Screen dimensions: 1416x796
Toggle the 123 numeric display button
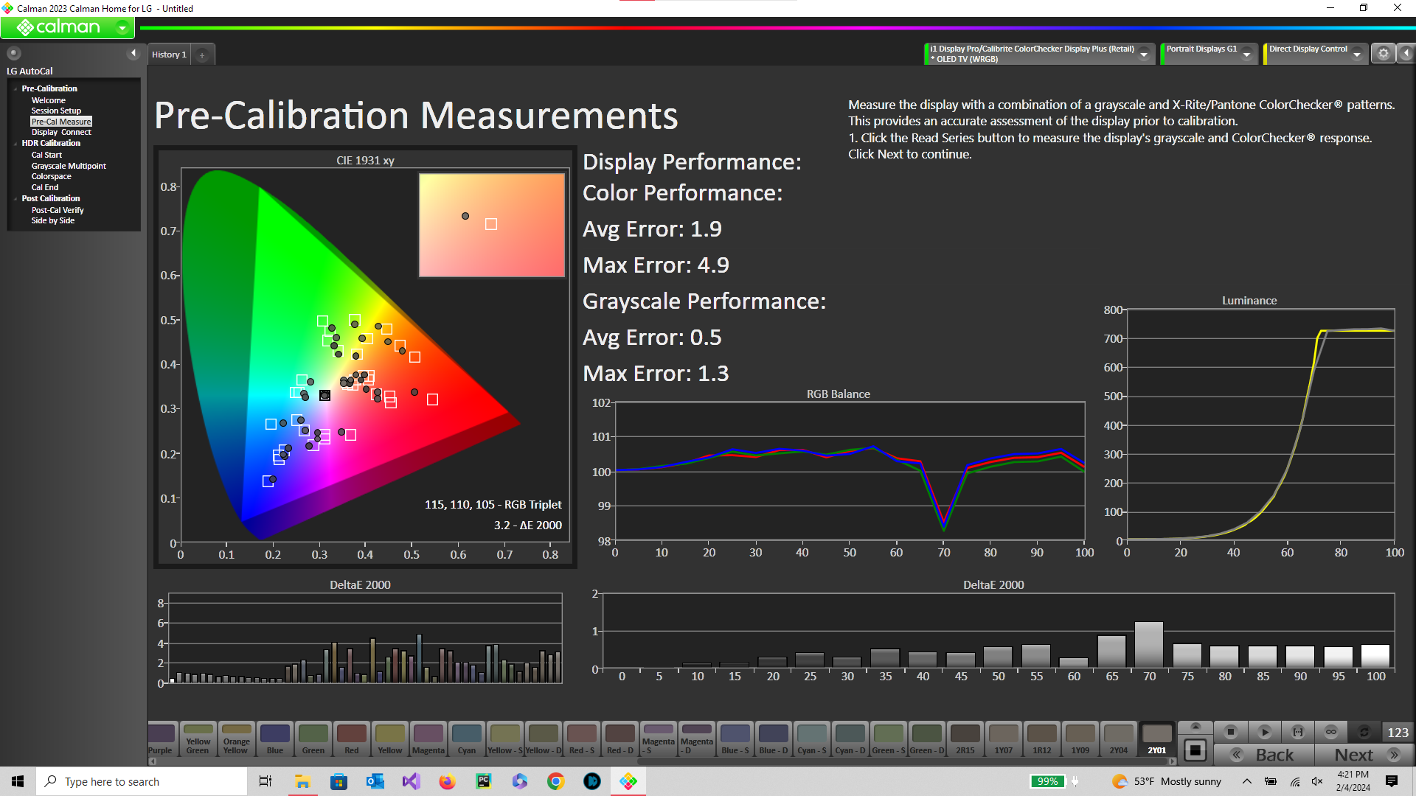coord(1398,732)
